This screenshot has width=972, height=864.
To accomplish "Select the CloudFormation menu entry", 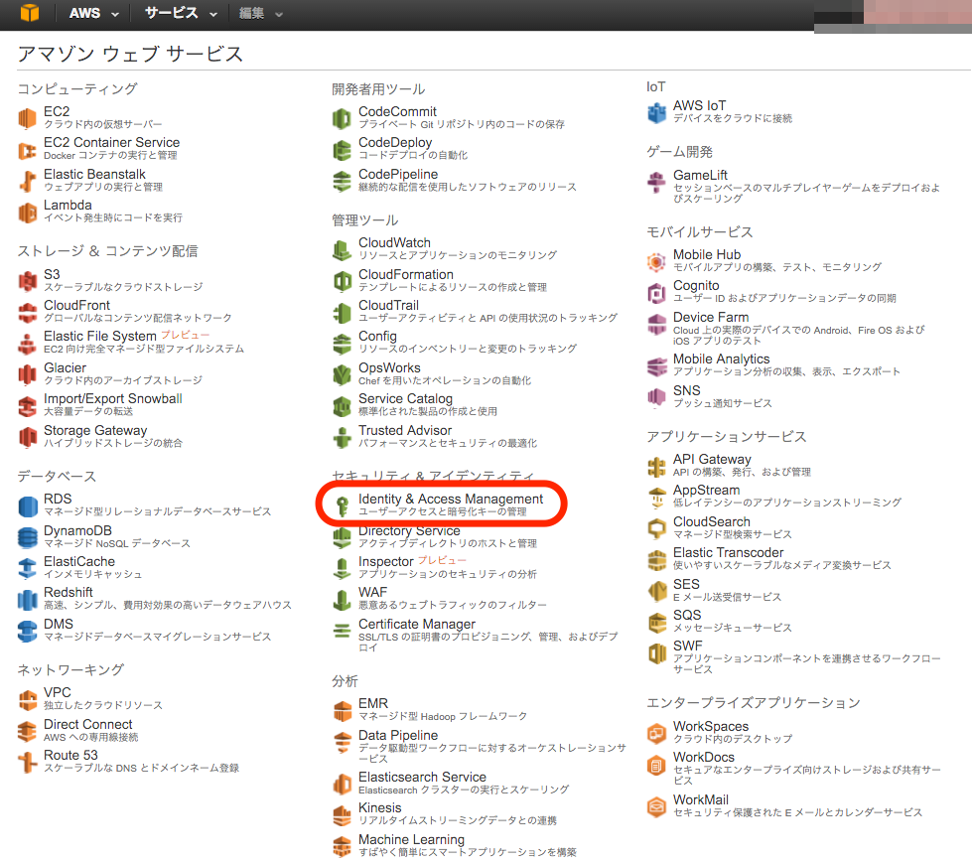I will coord(405,274).
